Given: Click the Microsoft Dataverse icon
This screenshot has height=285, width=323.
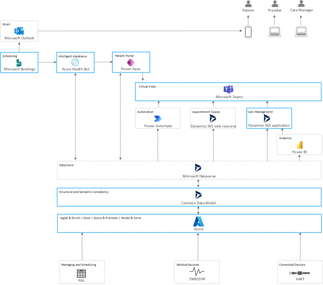Looking at the screenshot, I should (x=198, y=168).
